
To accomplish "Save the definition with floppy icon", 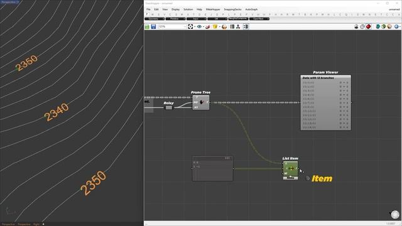I will (x=153, y=26).
